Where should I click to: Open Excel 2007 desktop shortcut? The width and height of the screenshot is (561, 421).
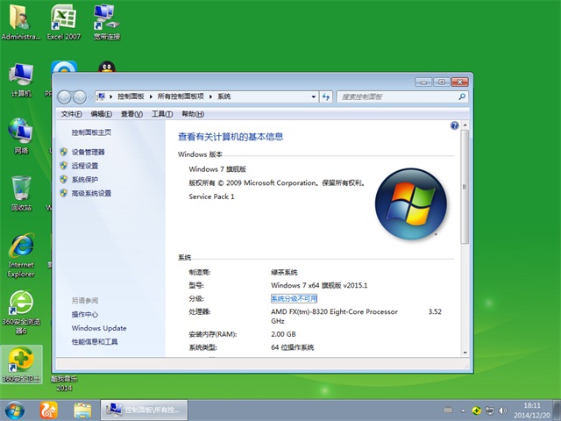[62, 18]
